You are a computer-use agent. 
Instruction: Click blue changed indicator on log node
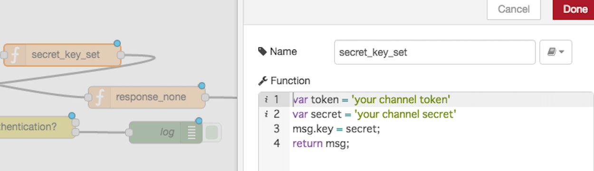pyautogui.click(x=199, y=121)
